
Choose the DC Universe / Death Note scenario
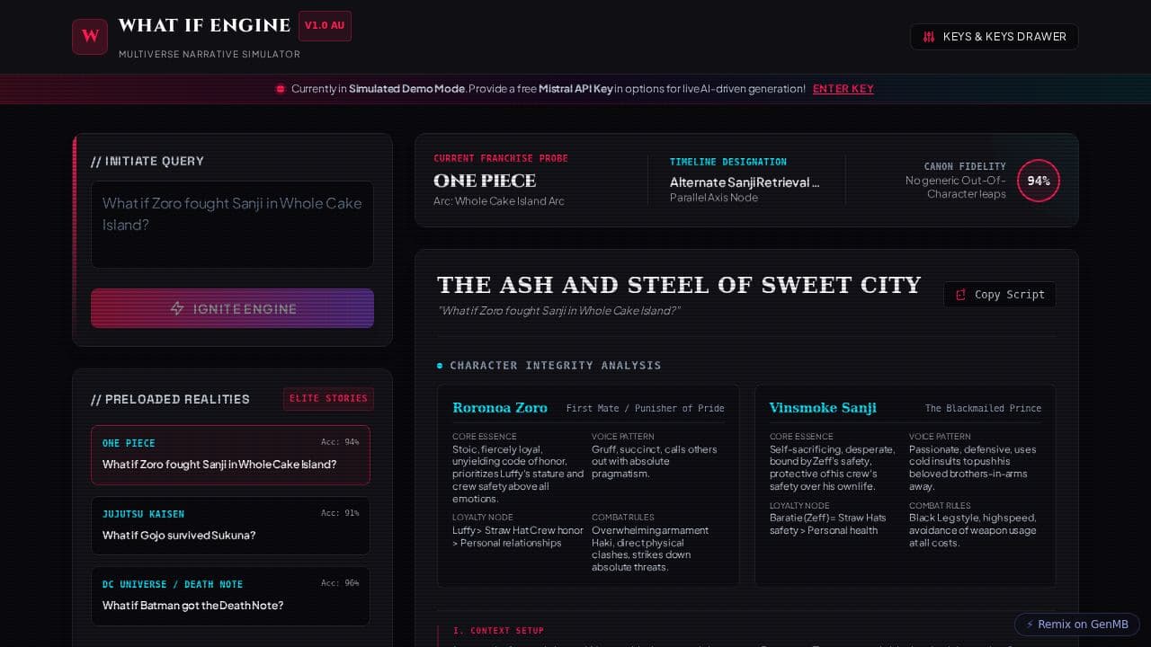click(x=230, y=596)
